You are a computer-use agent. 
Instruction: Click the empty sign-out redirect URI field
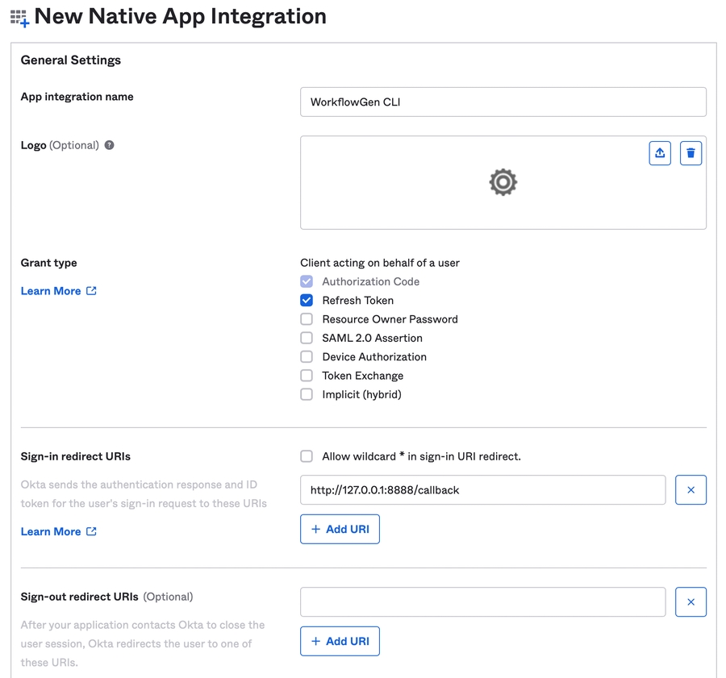click(482, 602)
